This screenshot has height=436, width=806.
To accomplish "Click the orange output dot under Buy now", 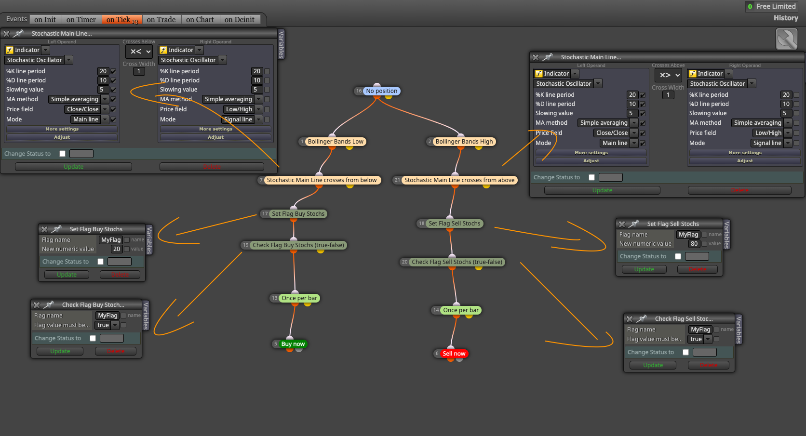I will coord(289,349).
